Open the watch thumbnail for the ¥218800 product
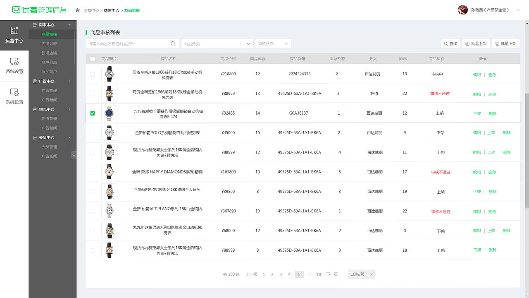This screenshot has height=298, width=529. click(109, 74)
